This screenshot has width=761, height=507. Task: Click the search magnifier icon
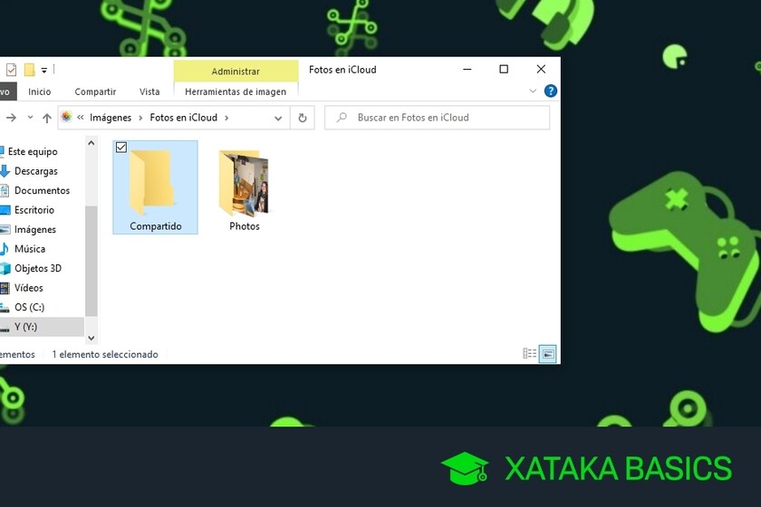(x=342, y=117)
